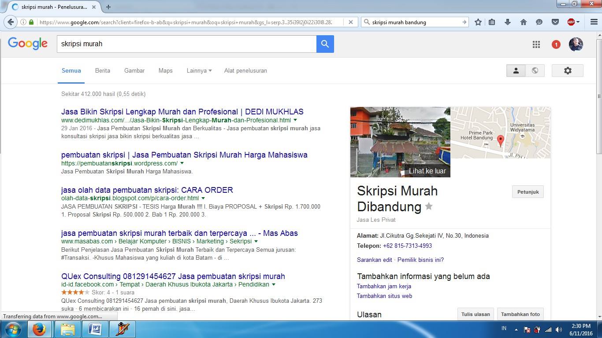Screen dimensions: 602x338
Task: Open the 'Lihat ke luar' street photo
Action: (400, 142)
